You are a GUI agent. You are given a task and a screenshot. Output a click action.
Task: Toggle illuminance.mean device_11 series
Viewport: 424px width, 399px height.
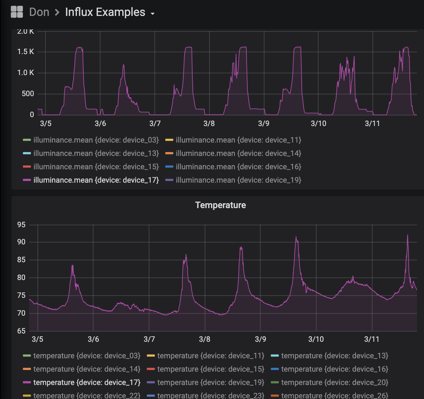click(238, 140)
